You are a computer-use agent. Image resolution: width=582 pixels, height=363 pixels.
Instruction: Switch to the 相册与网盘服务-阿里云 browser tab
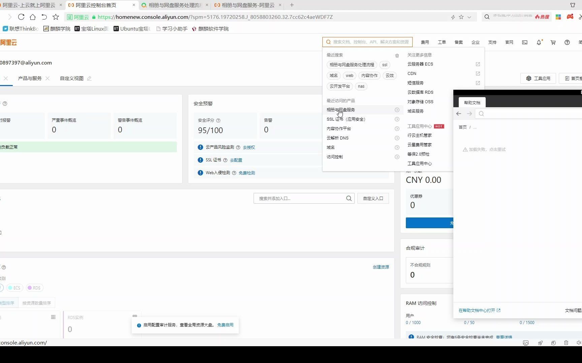(x=248, y=5)
